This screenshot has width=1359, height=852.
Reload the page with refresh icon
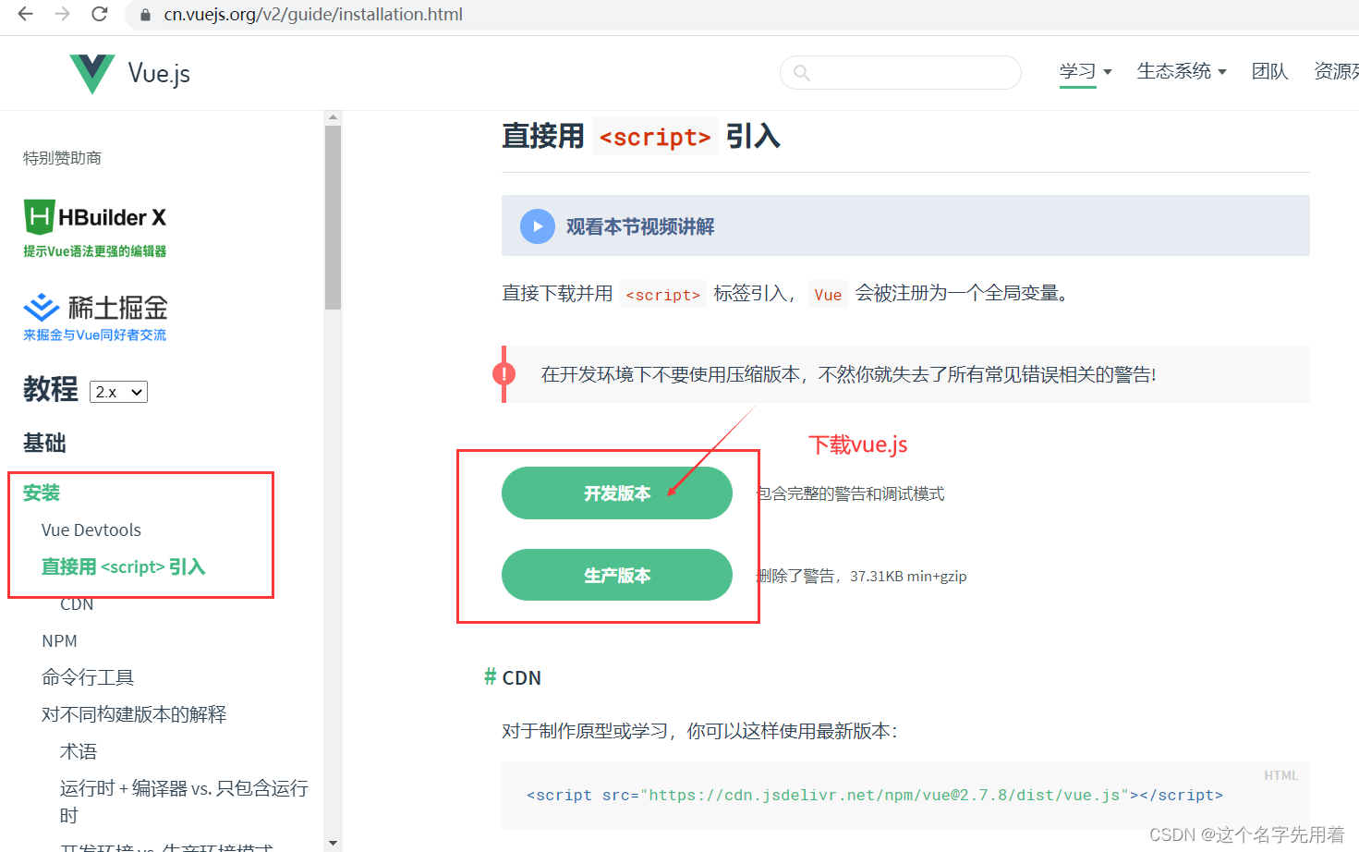(x=100, y=14)
